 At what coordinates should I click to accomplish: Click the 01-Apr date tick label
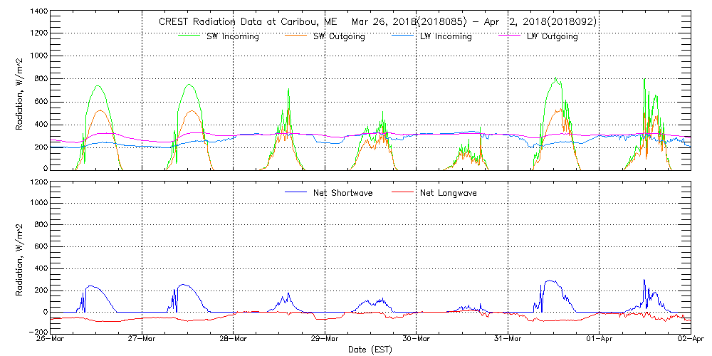[600, 340]
